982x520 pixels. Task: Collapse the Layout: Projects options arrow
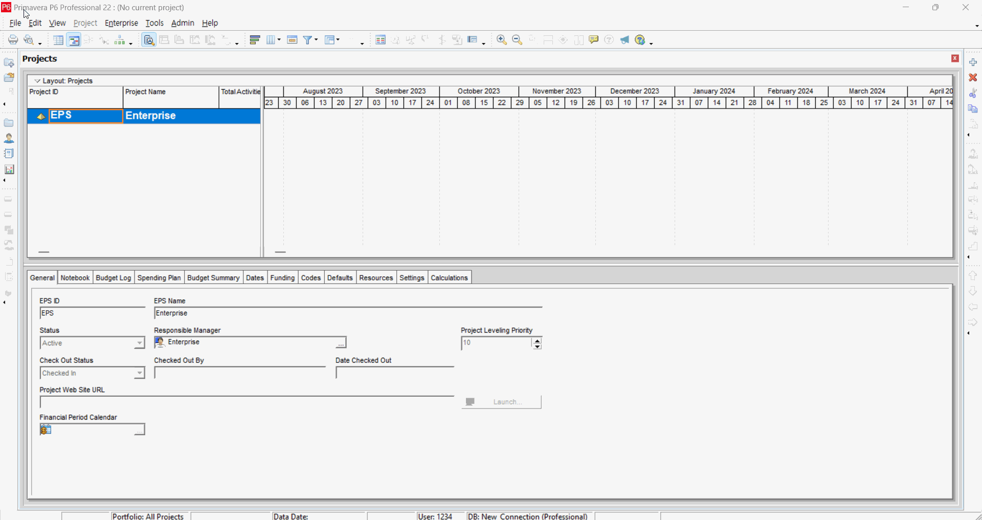coord(37,81)
